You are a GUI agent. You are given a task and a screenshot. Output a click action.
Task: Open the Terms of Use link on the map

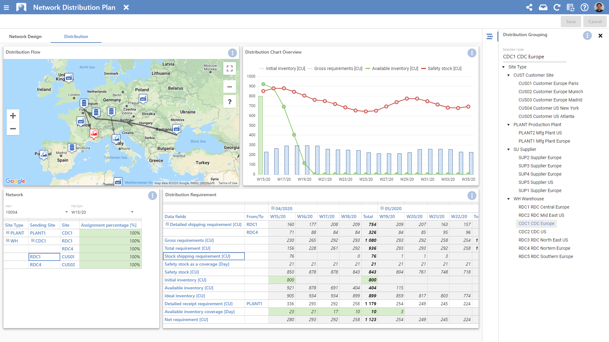point(228,183)
